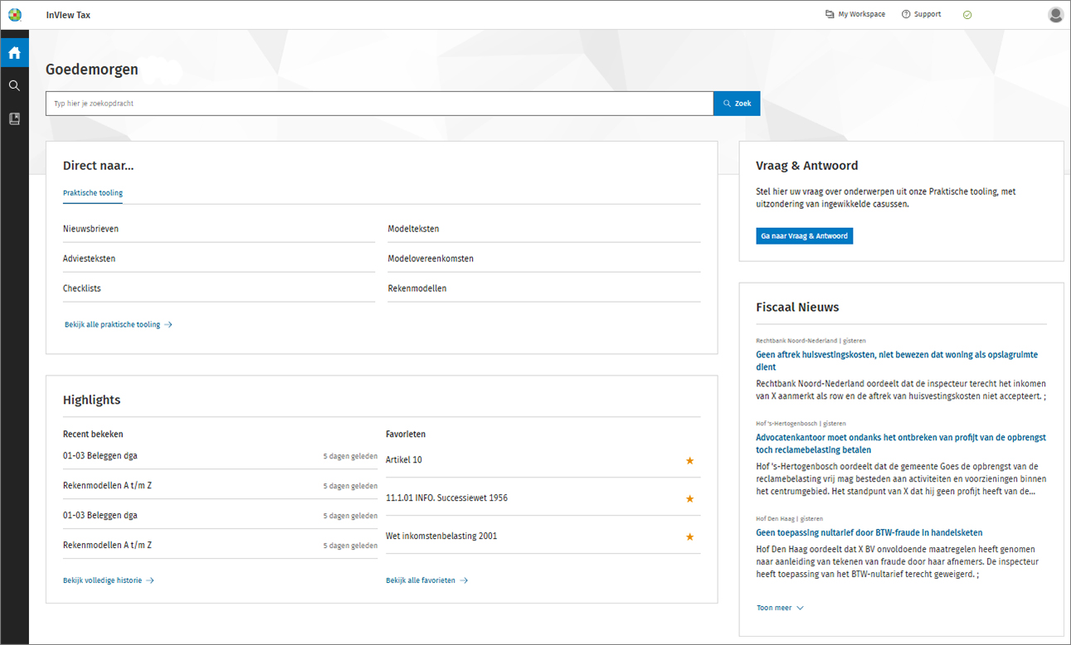Image resolution: width=1071 pixels, height=645 pixels.
Task: Open Support in the top bar
Action: (x=921, y=14)
